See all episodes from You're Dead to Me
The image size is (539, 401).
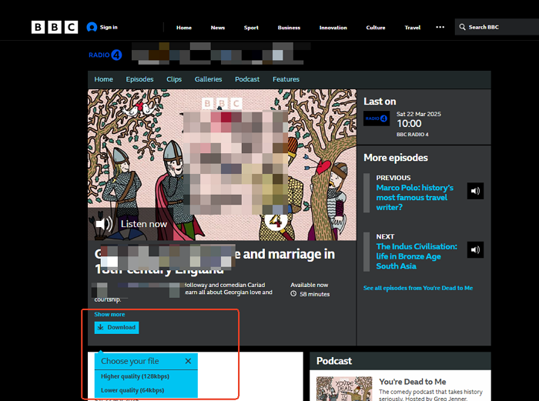click(418, 288)
